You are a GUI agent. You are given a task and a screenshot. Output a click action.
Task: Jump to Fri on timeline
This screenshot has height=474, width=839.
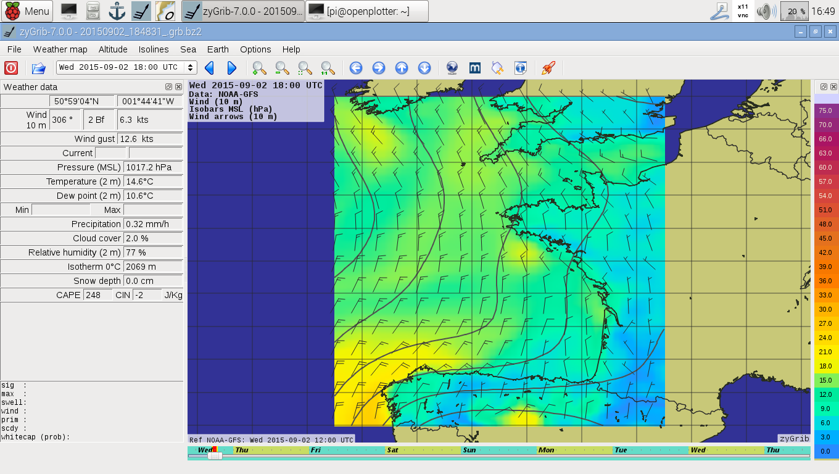click(316, 451)
